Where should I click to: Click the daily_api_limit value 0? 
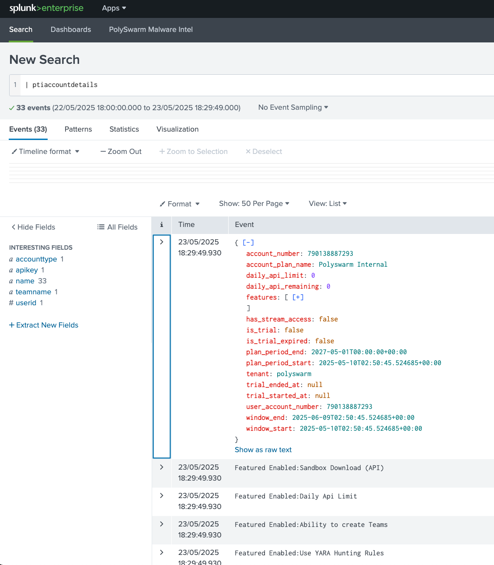(x=313, y=276)
